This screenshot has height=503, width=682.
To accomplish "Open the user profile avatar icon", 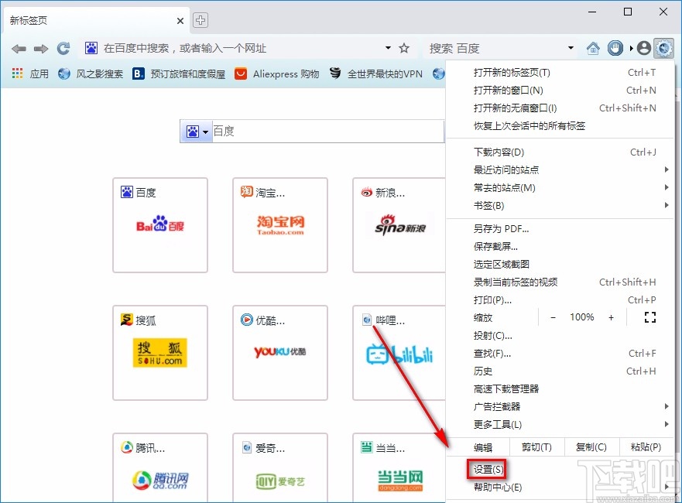I will pyautogui.click(x=644, y=48).
